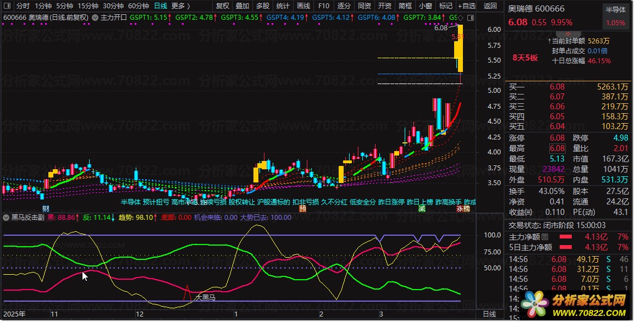Click the 主力开口 indicator name

[114, 18]
